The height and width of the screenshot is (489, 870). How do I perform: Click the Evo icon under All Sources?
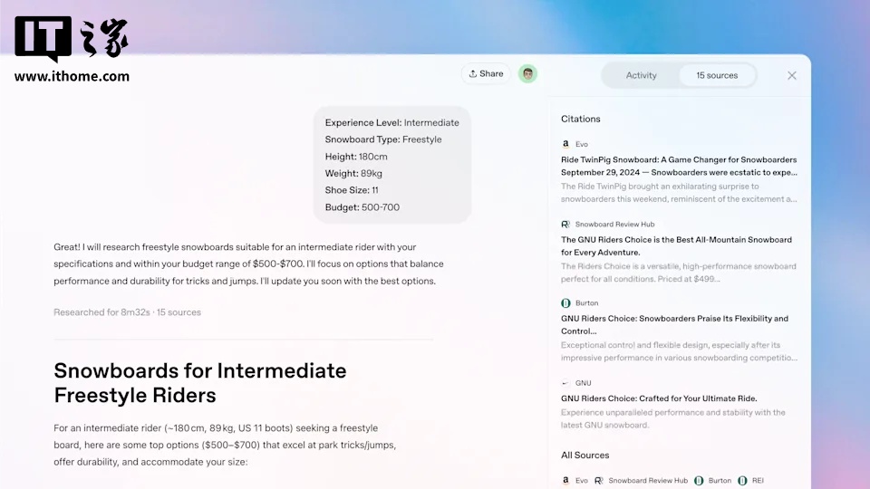(x=565, y=481)
